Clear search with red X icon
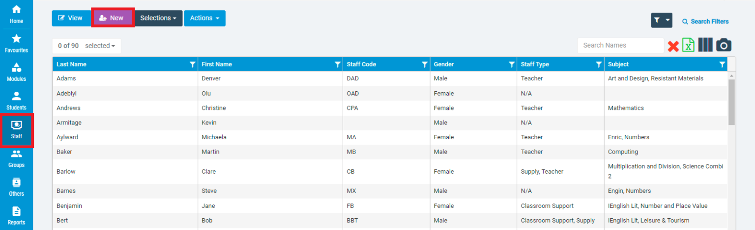This screenshot has height=230, width=755. pos(673,46)
